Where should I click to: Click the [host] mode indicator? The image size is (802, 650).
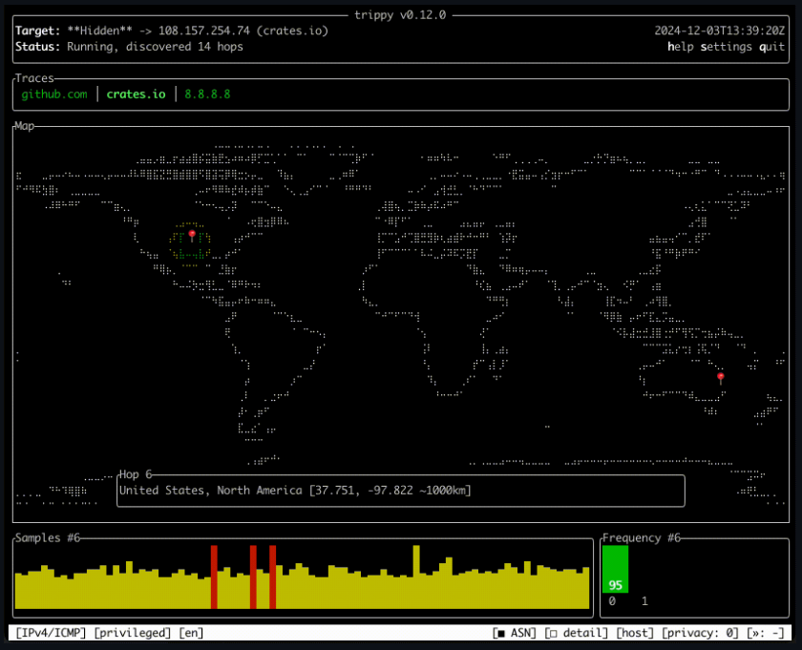coord(635,633)
